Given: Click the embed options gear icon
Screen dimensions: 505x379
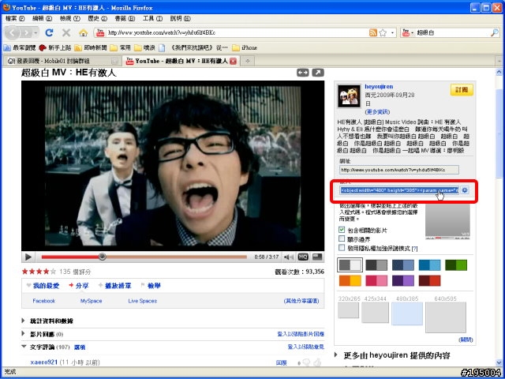Looking at the screenshot, I should click(465, 190).
